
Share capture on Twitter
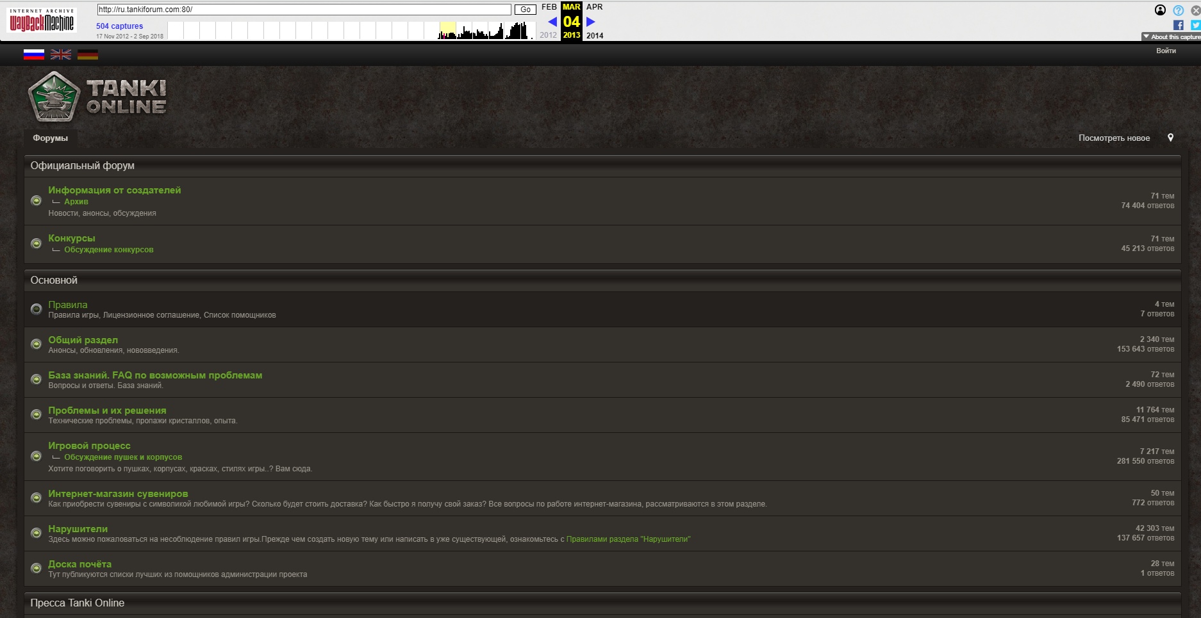[x=1195, y=25]
